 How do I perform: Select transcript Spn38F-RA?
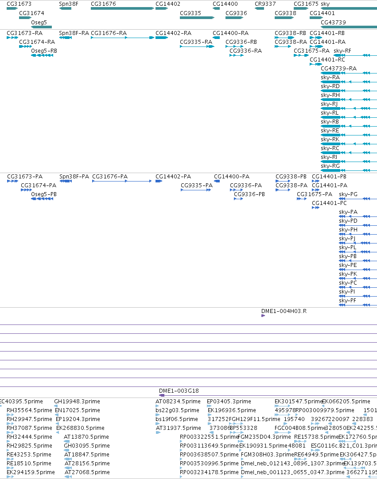coord(74,33)
